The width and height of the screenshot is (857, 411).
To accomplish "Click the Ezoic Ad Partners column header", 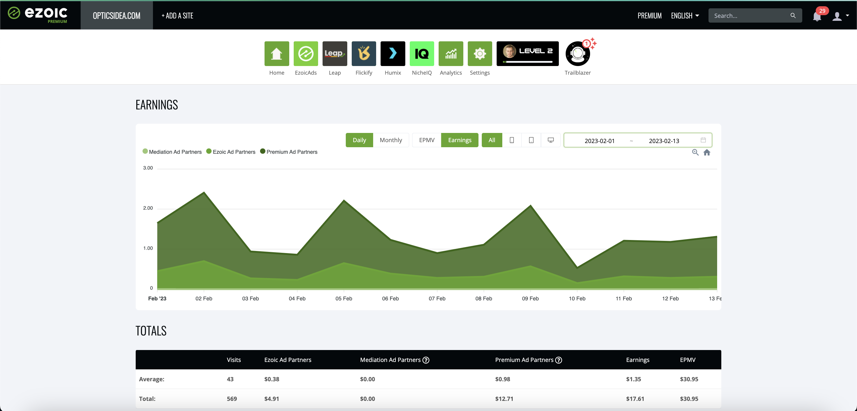I will point(288,360).
